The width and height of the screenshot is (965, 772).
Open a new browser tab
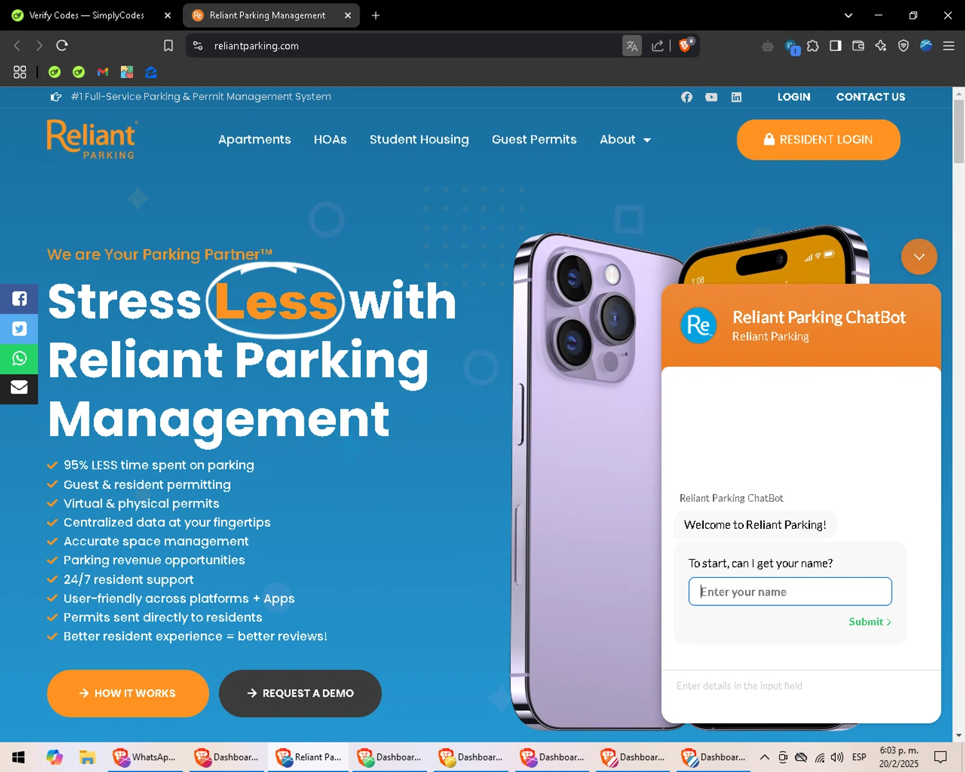(376, 15)
